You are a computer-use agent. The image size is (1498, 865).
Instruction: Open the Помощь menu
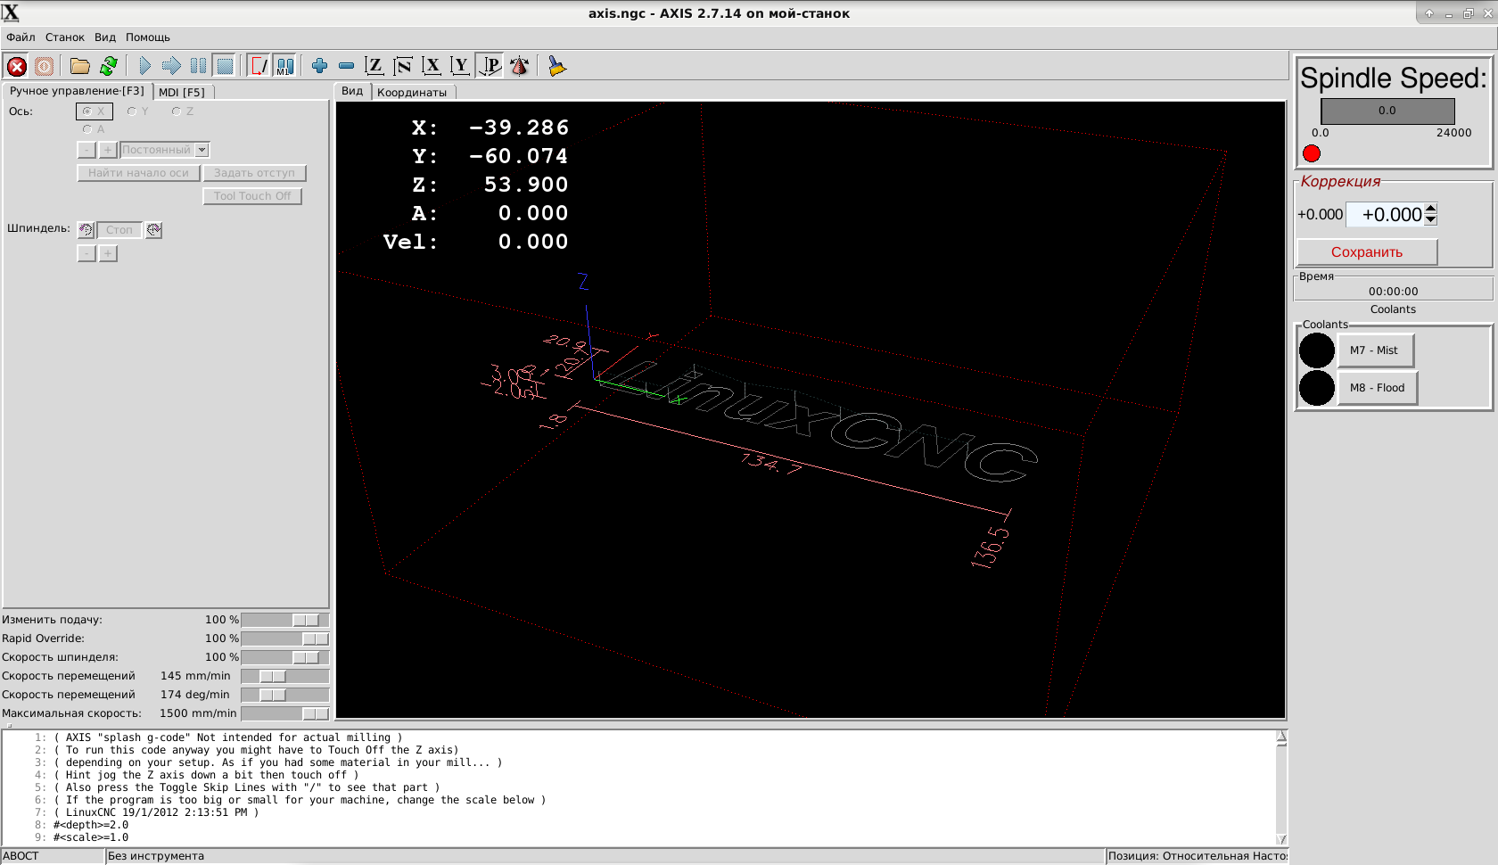pos(148,37)
